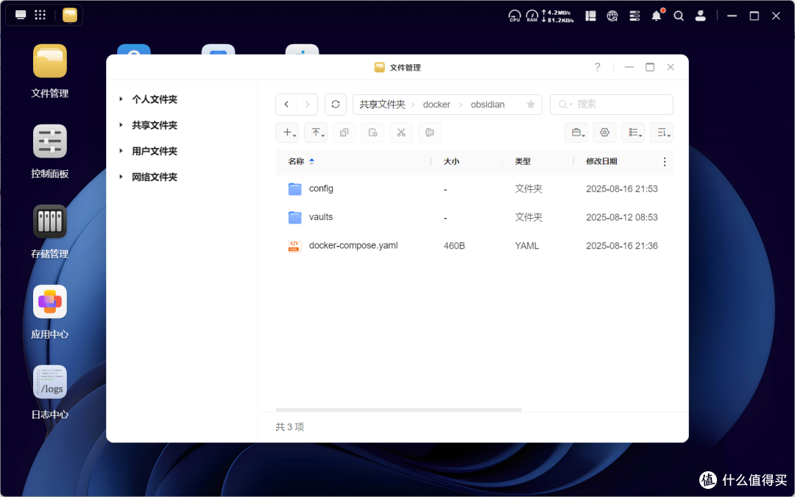Image resolution: width=795 pixels, height=497 pixels.
Task: Open the task list icon
Action: coord(635,15)
